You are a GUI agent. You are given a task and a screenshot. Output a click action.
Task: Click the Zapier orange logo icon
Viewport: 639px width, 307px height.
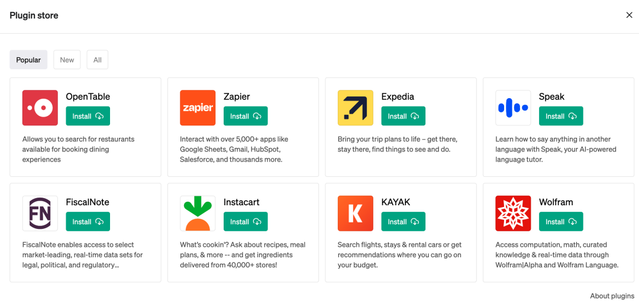coord(198,108)
